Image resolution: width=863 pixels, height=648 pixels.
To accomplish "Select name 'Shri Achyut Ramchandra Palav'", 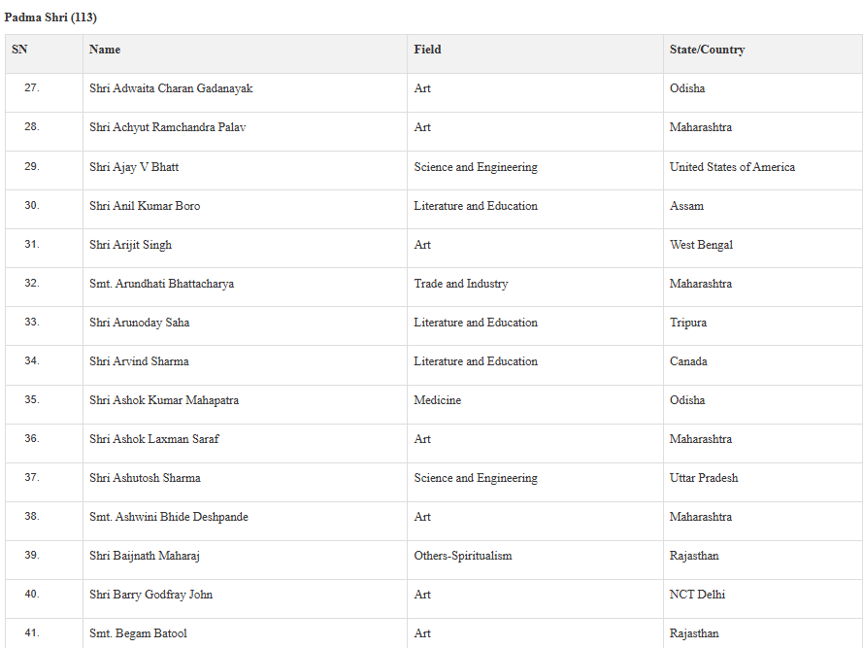I will (x=167, y=127).
